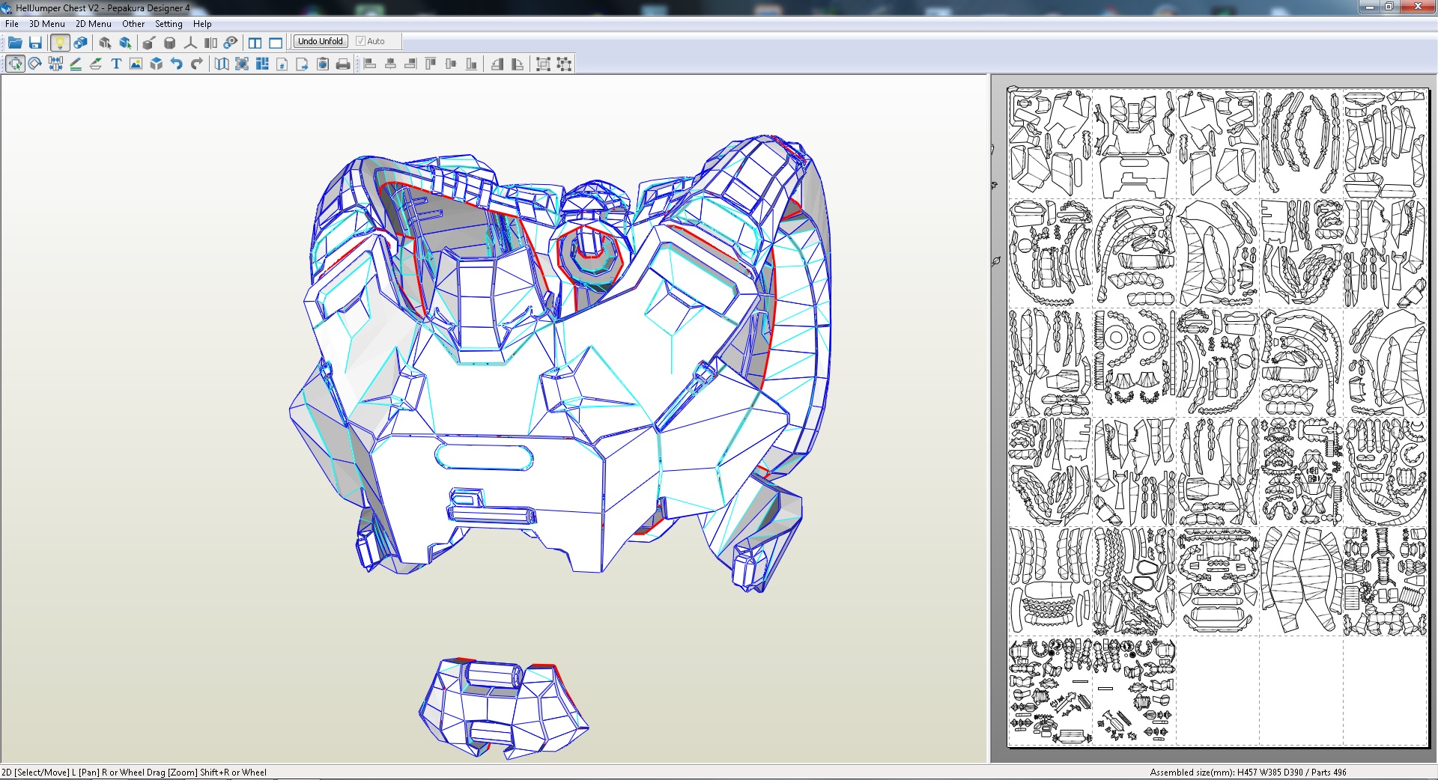Viewport: 1438px width, 780px height.
Task: Click the printer icon to print
Action: 343,64
